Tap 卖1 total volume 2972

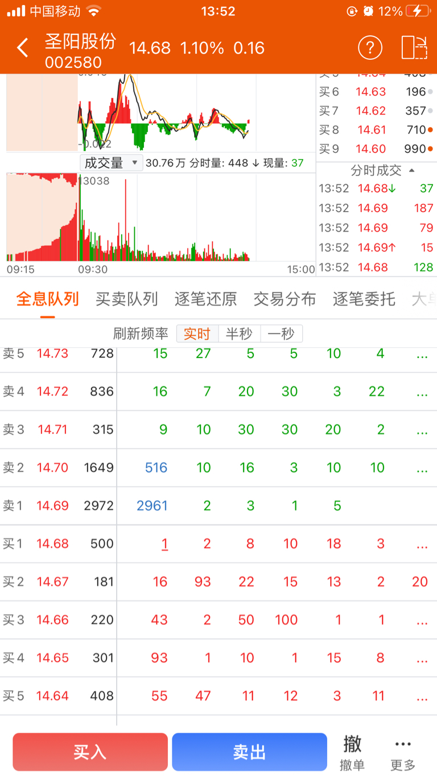pos(99,506)
